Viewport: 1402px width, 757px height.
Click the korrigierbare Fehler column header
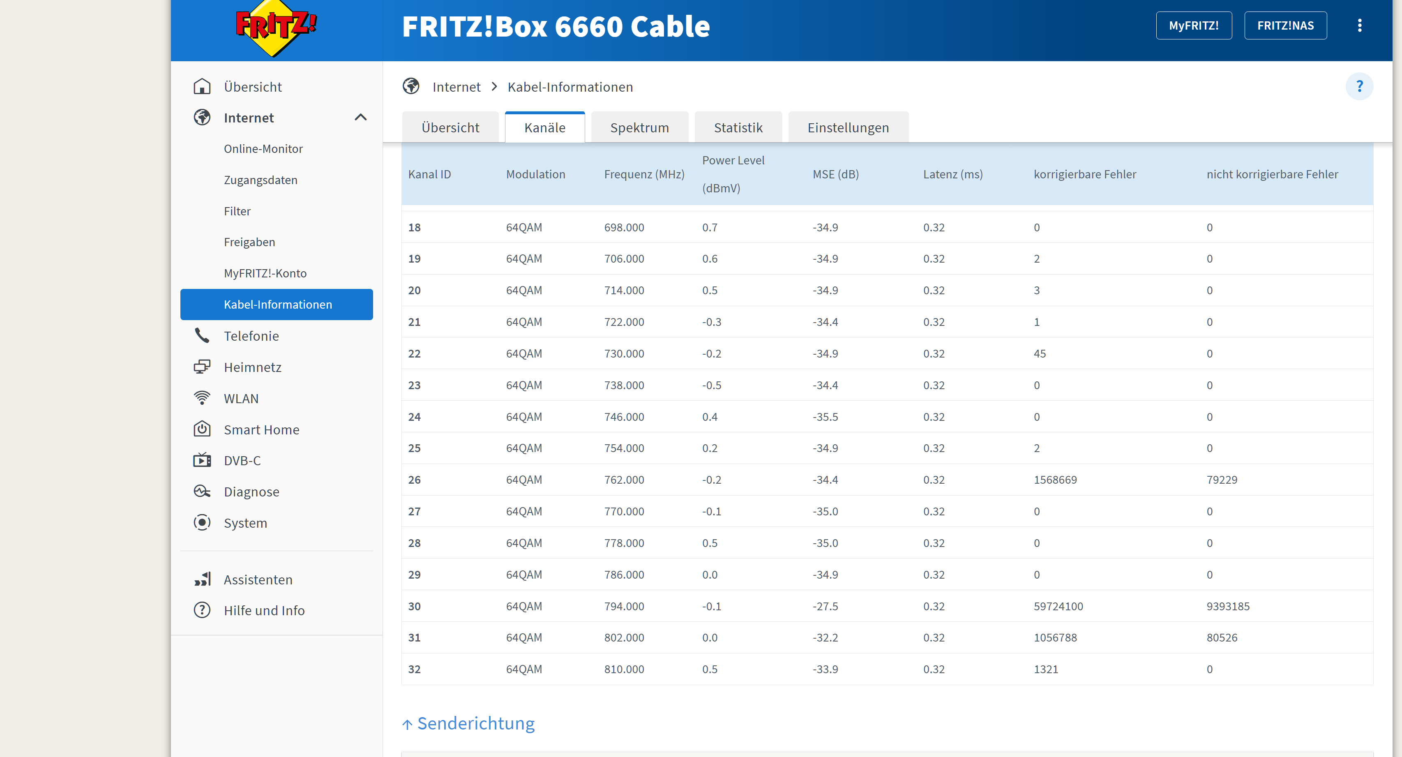point(1085,174)
